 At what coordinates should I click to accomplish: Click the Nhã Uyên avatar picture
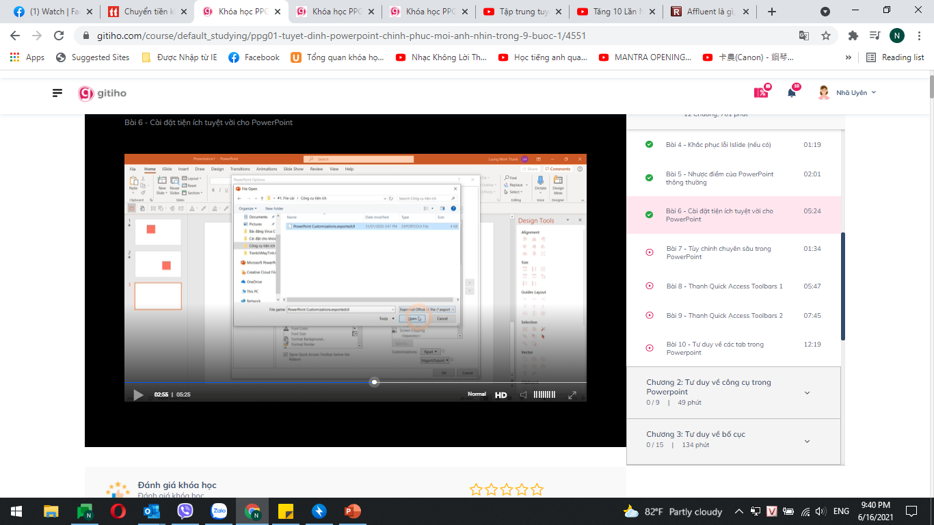pos(824,93)
